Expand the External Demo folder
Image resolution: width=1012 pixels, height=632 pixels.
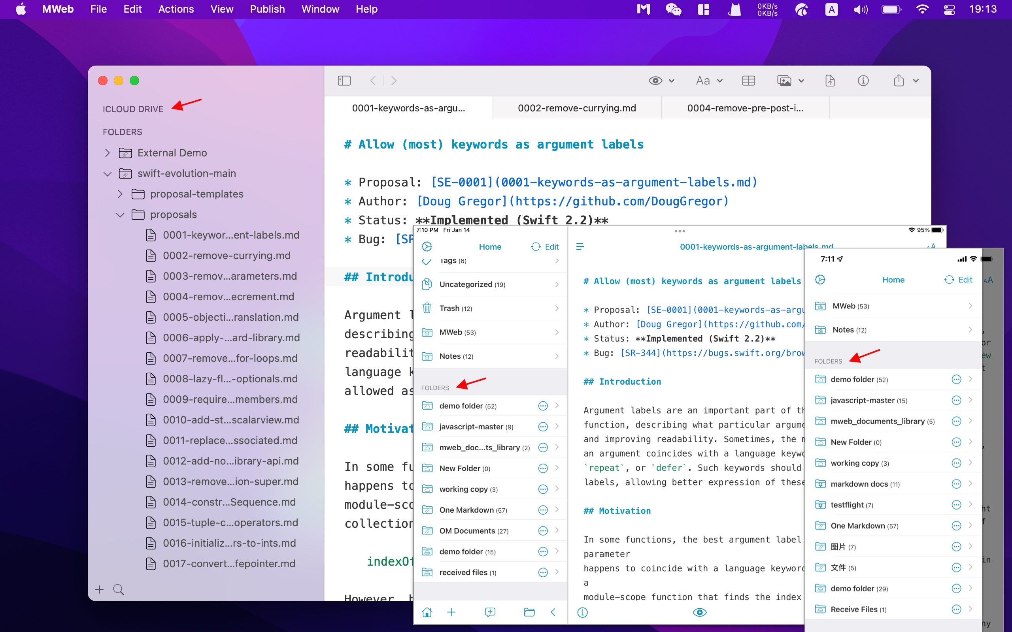(107, 152)
